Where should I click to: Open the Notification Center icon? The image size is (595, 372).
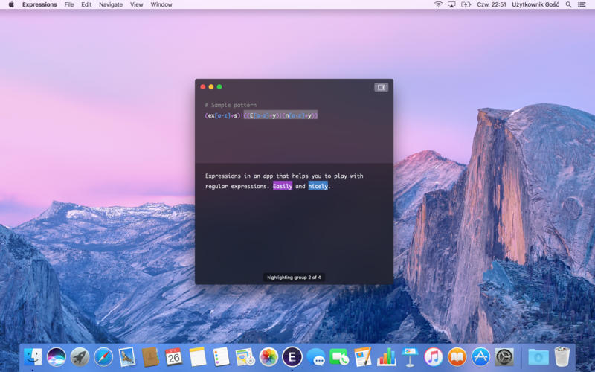(582, 4)
